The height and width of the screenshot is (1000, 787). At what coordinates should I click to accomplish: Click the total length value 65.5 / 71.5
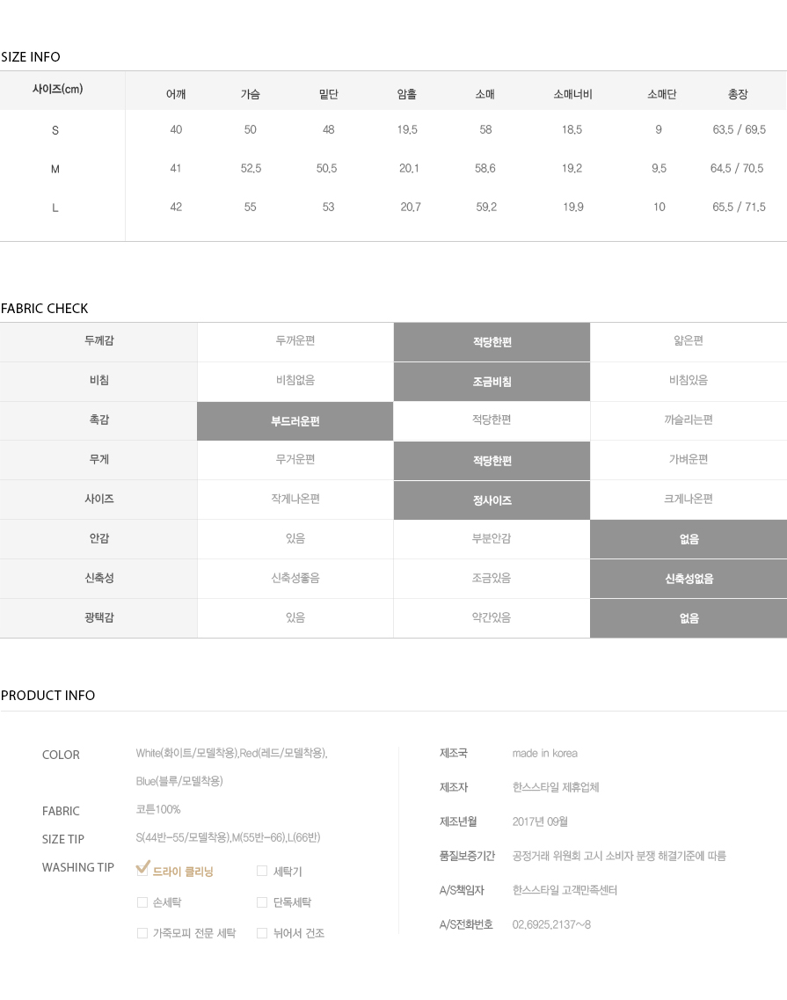point(740,208)
